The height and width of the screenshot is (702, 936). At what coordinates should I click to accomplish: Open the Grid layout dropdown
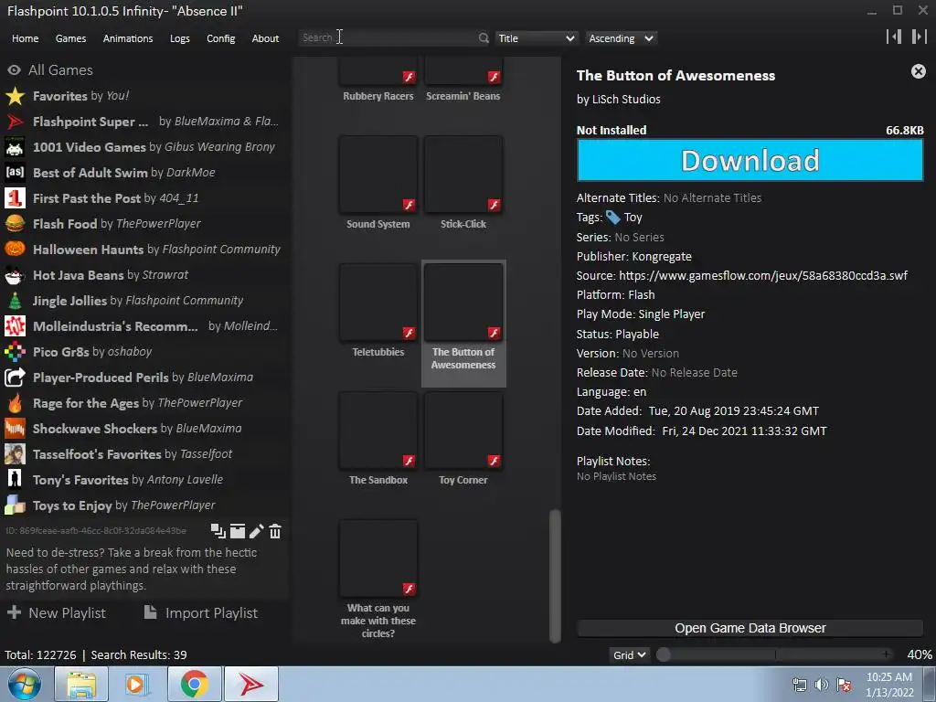(x=629, y=654)
